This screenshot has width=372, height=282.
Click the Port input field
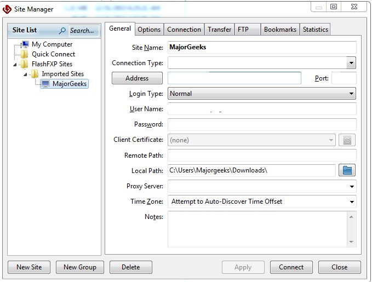[344, 78]
